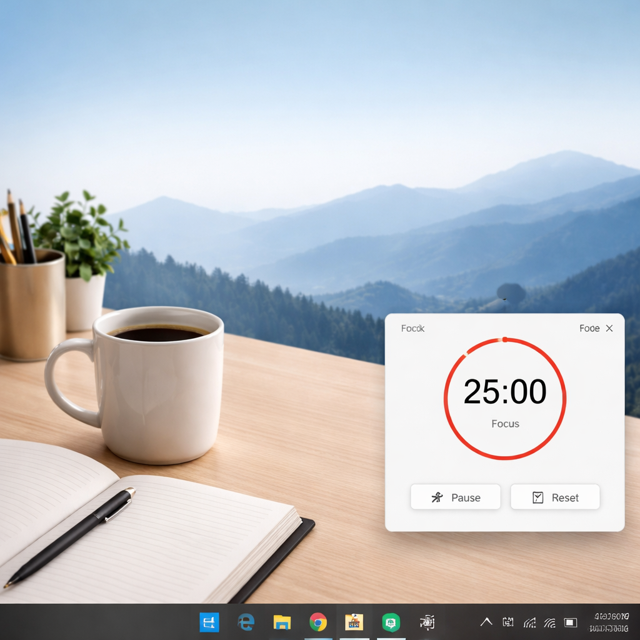
Task: Click the checkmark icon on the Reset button
Action: tap(536, 497)
